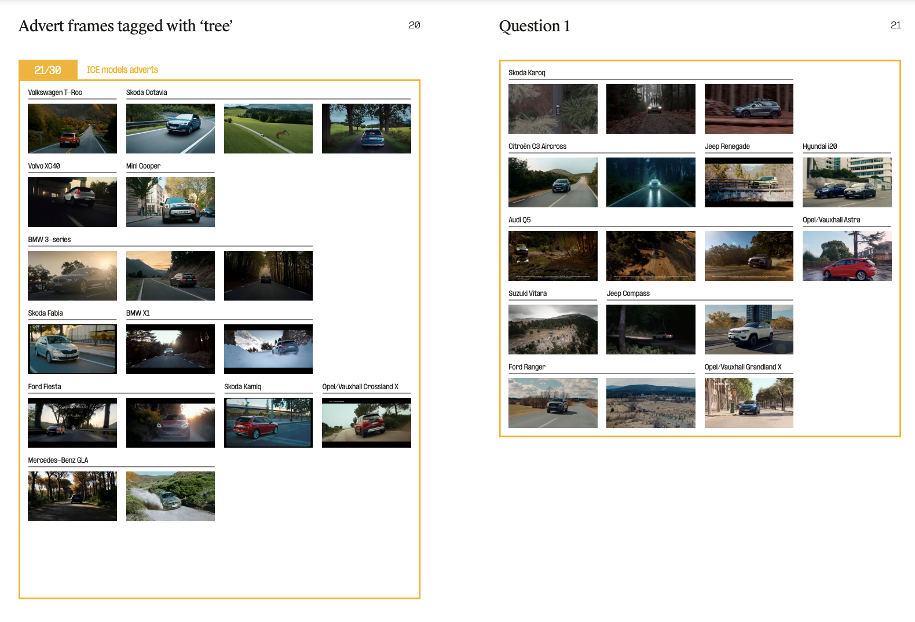Open the Volvo XC40 advert frame
Screen dimensions: 915x622
pos(72,202)
